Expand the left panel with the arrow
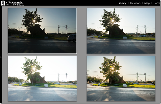The height and width of the screenshot is (104, 161). click(x=1, y=57)
